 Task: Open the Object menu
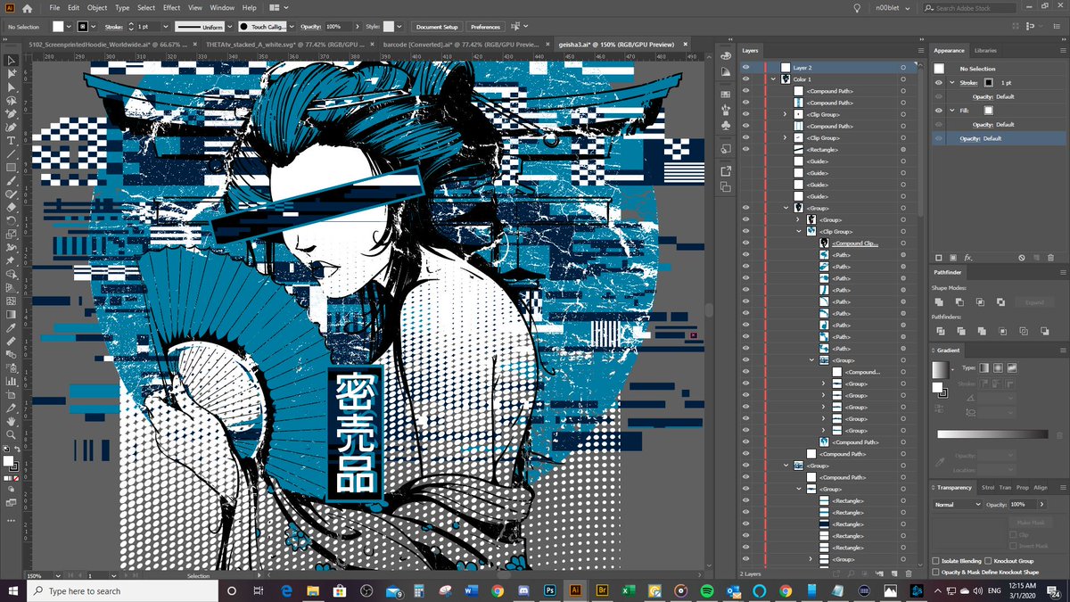pyautogui.click(x=97, y=8)
